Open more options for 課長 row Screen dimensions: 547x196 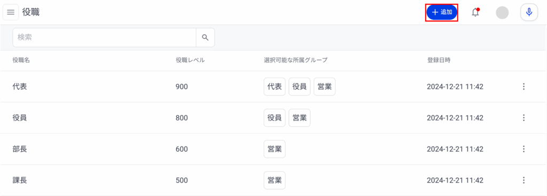click(x=523, y=181)
